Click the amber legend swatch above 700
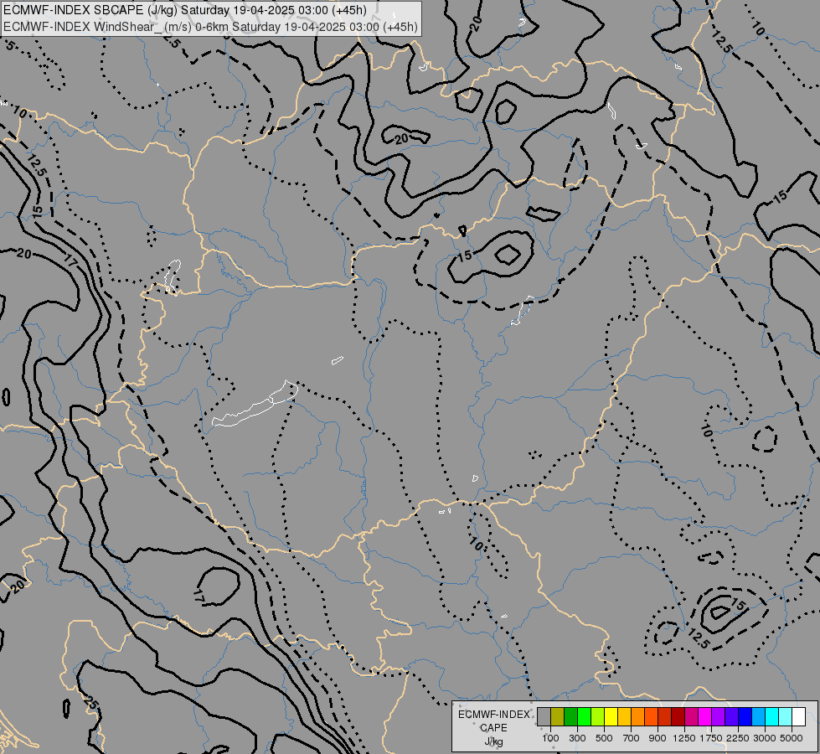Image resolution: width=820 pixels, height=754 pixels. tap(624, 717)
